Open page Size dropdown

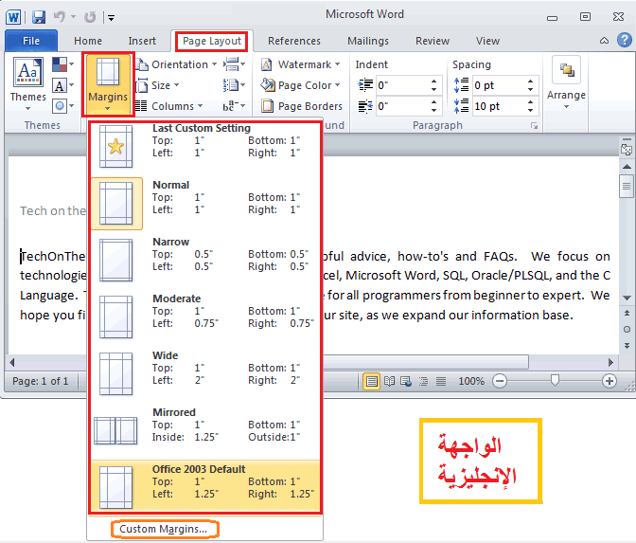tap(157, 85)
